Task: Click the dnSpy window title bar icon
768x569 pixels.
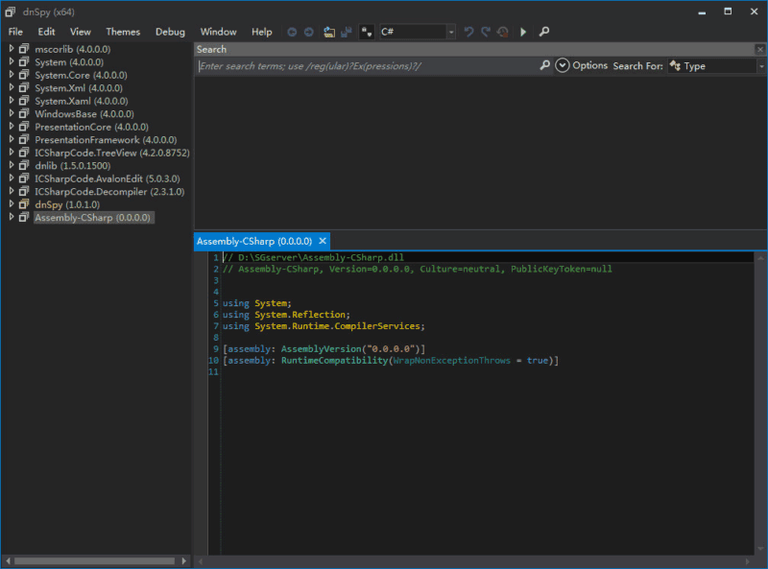Action: point(11,12)
